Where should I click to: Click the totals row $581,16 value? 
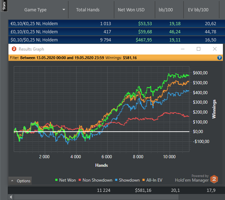coord(143,190)
